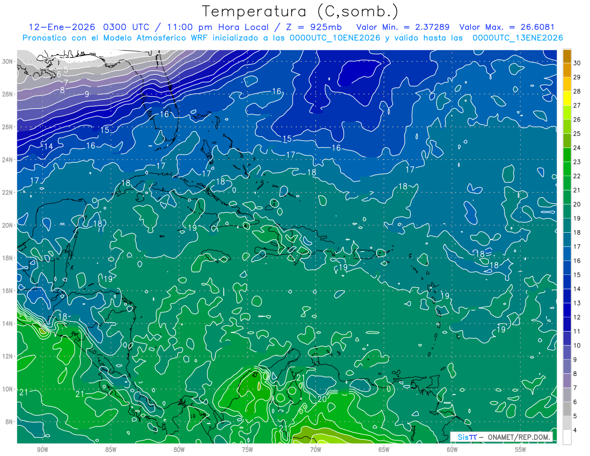
Task: Click the colorbar label '23'
Action: [577, 162]
